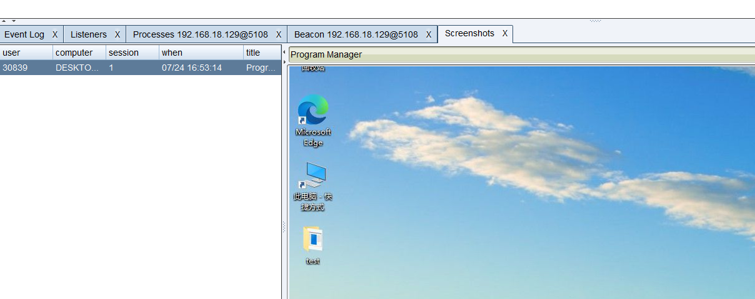Sort by the when column header

[201, 53]
